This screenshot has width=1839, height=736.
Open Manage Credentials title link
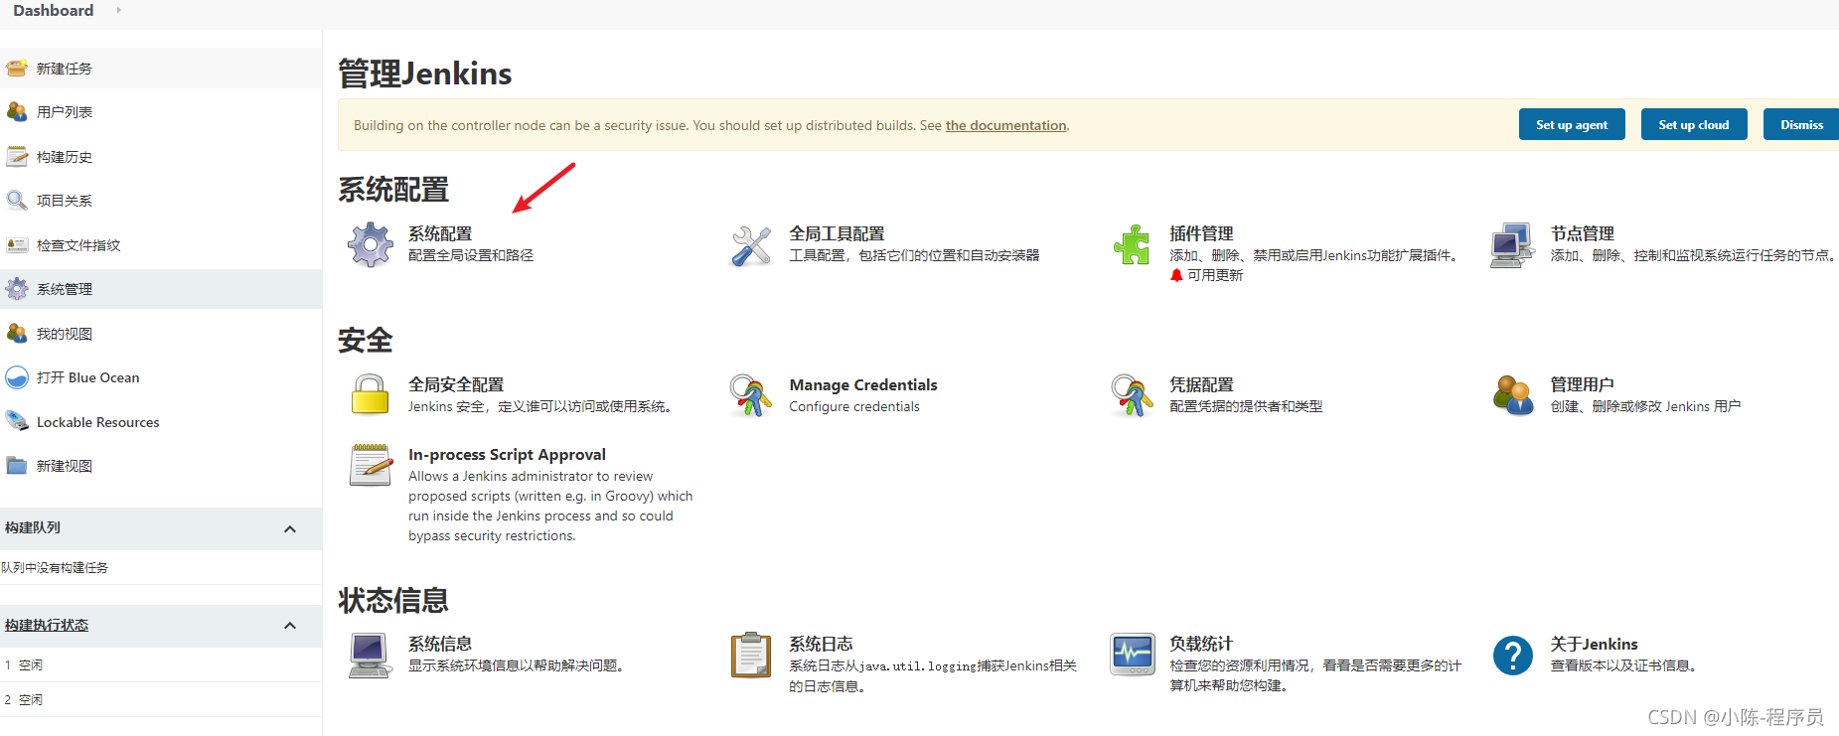click(863, 384)
